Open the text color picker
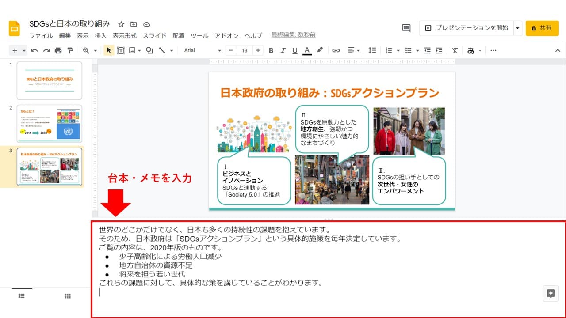 (307, 50)
